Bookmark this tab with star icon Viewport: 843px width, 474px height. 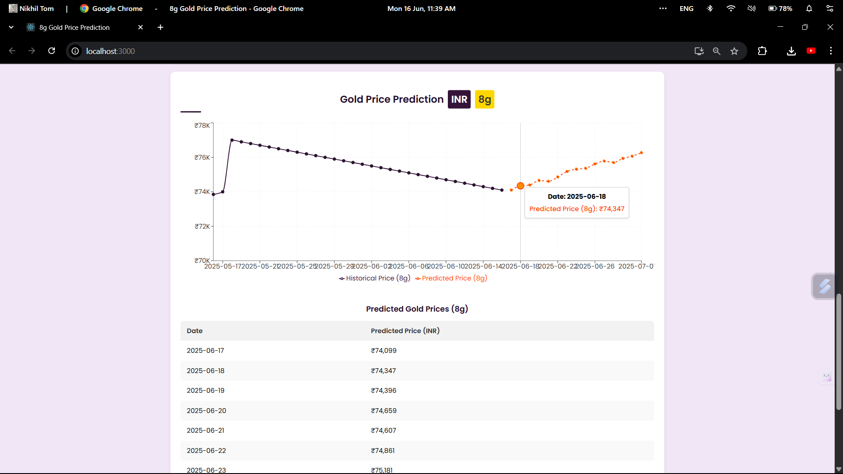pos(734,51)
